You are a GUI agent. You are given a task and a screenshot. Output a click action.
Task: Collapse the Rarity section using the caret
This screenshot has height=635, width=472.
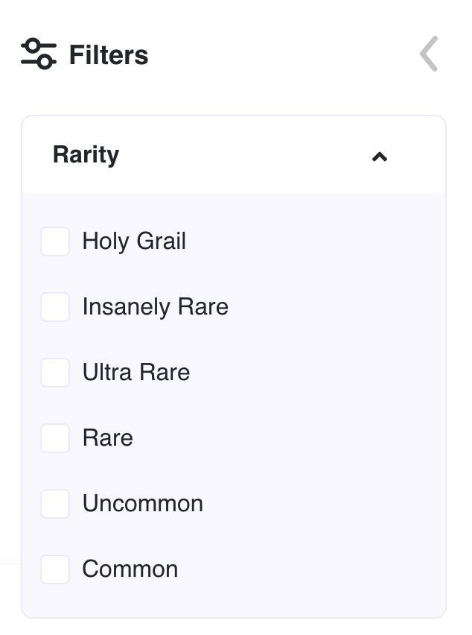[380, 157]
